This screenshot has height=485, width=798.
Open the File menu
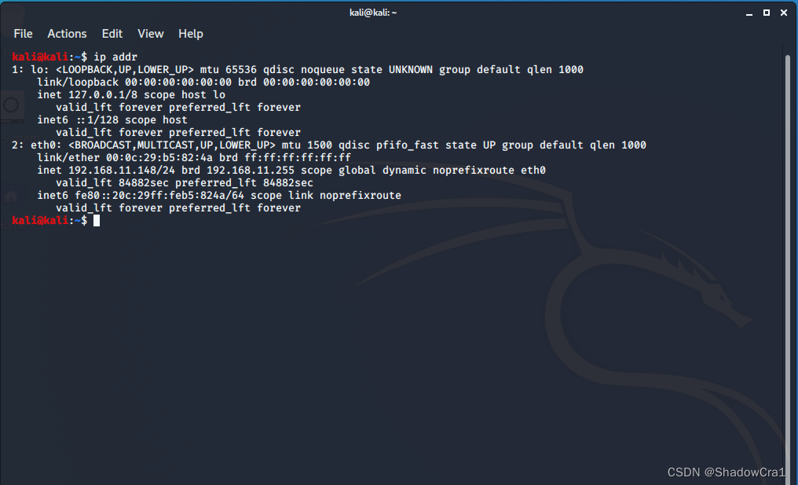(x=23, y=34)
